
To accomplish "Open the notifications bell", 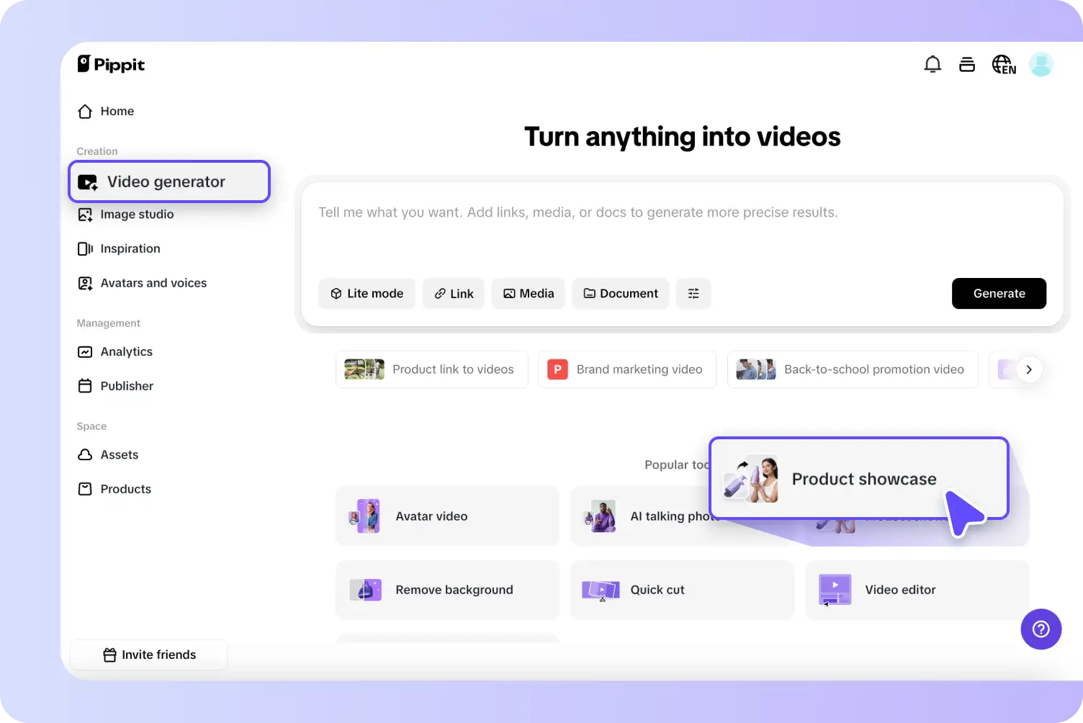I will tap(933, 64).
